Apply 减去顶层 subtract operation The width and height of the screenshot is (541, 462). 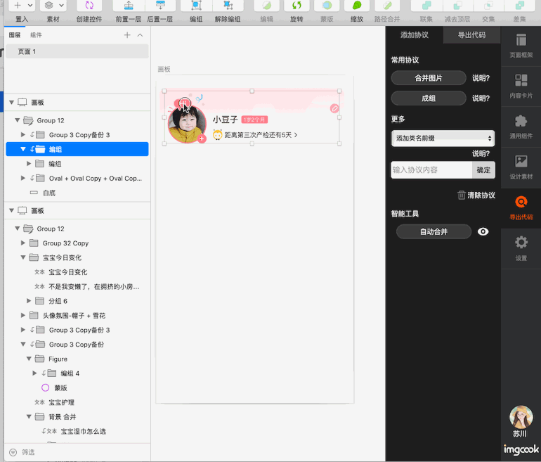tap(457, 6)
